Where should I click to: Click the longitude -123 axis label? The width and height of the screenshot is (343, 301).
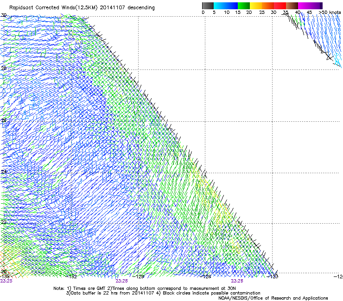tap(273, 277)
